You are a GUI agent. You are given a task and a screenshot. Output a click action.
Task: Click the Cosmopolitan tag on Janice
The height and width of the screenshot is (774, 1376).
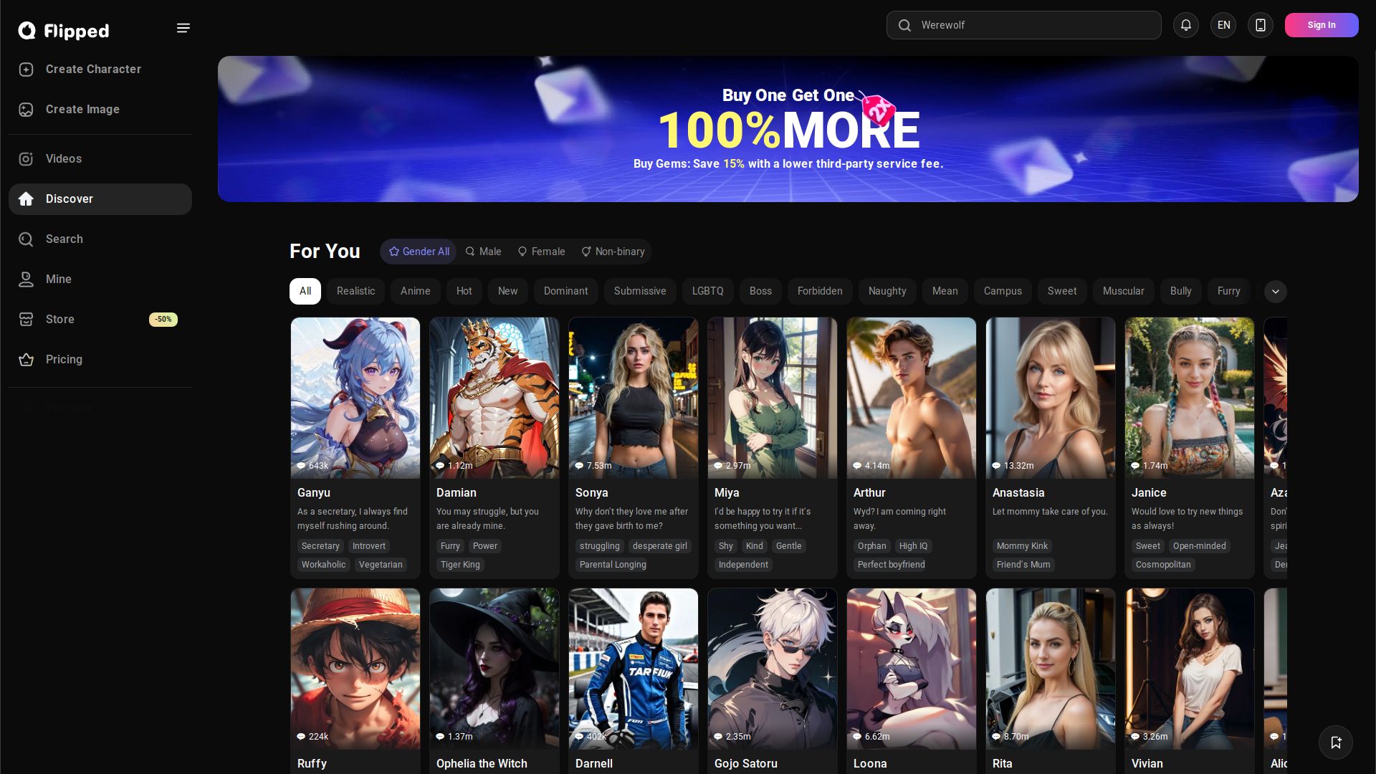(1163, 565)
